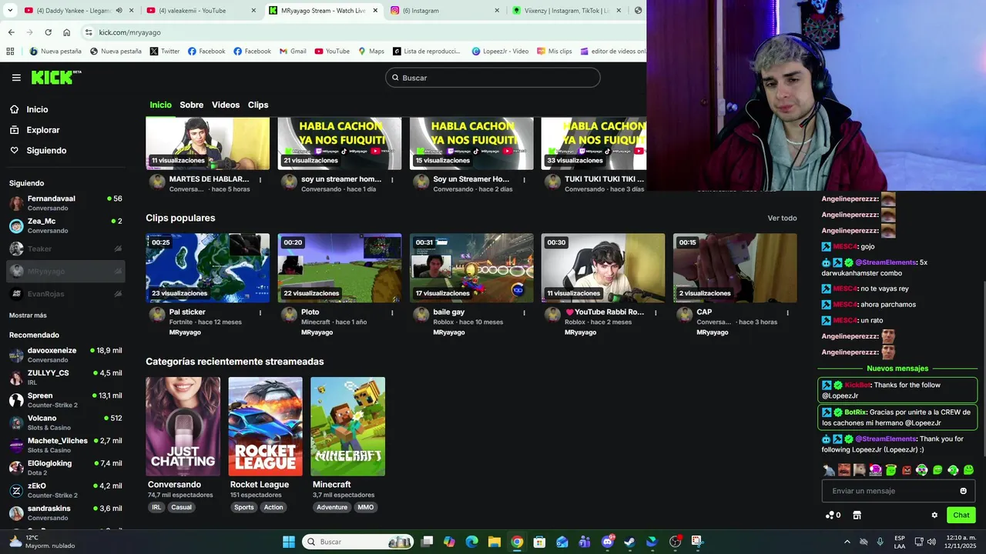
Task: Switch to the Clips tab
Action: coord(258,105)
